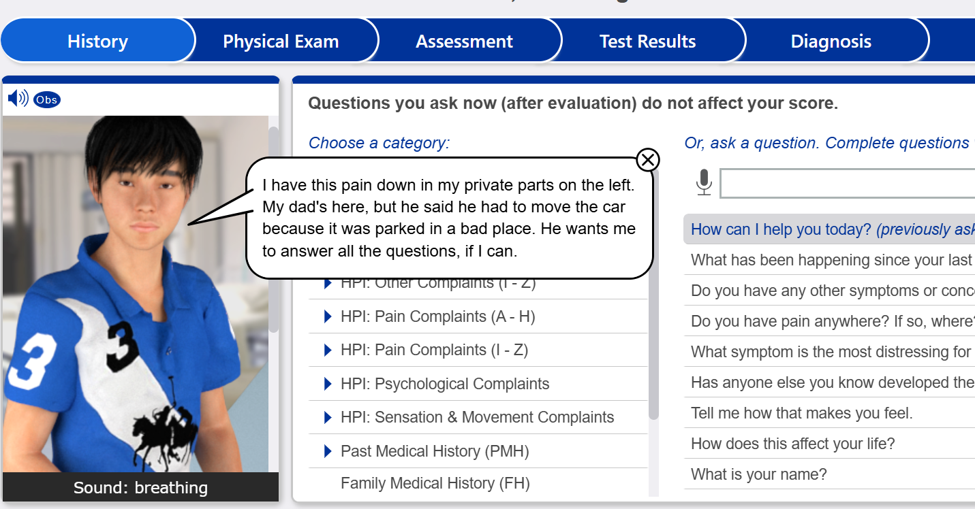Ask "What is your name?"
The height and width of the screenshot is (509, 975).
(758, 474)
